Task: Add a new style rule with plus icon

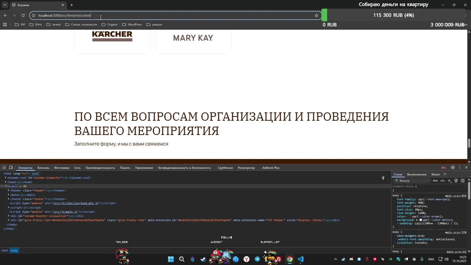Action: coord(449,181)
